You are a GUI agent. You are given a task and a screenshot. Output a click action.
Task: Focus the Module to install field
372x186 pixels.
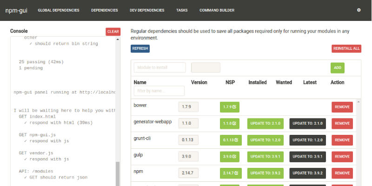159,68
